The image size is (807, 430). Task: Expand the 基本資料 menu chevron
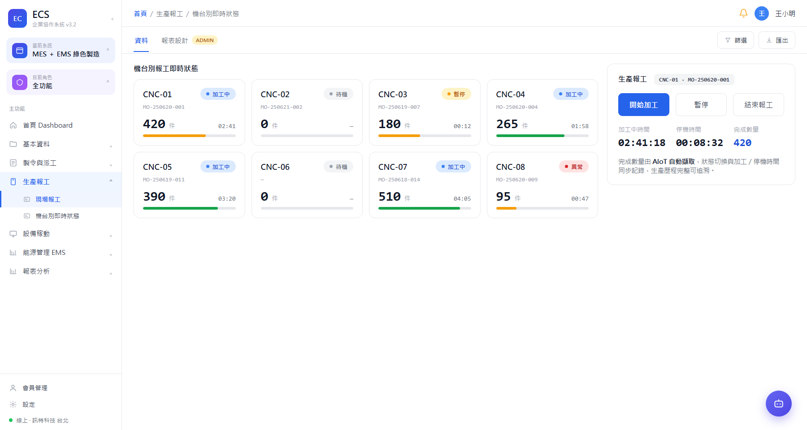(x=111, y=146)
